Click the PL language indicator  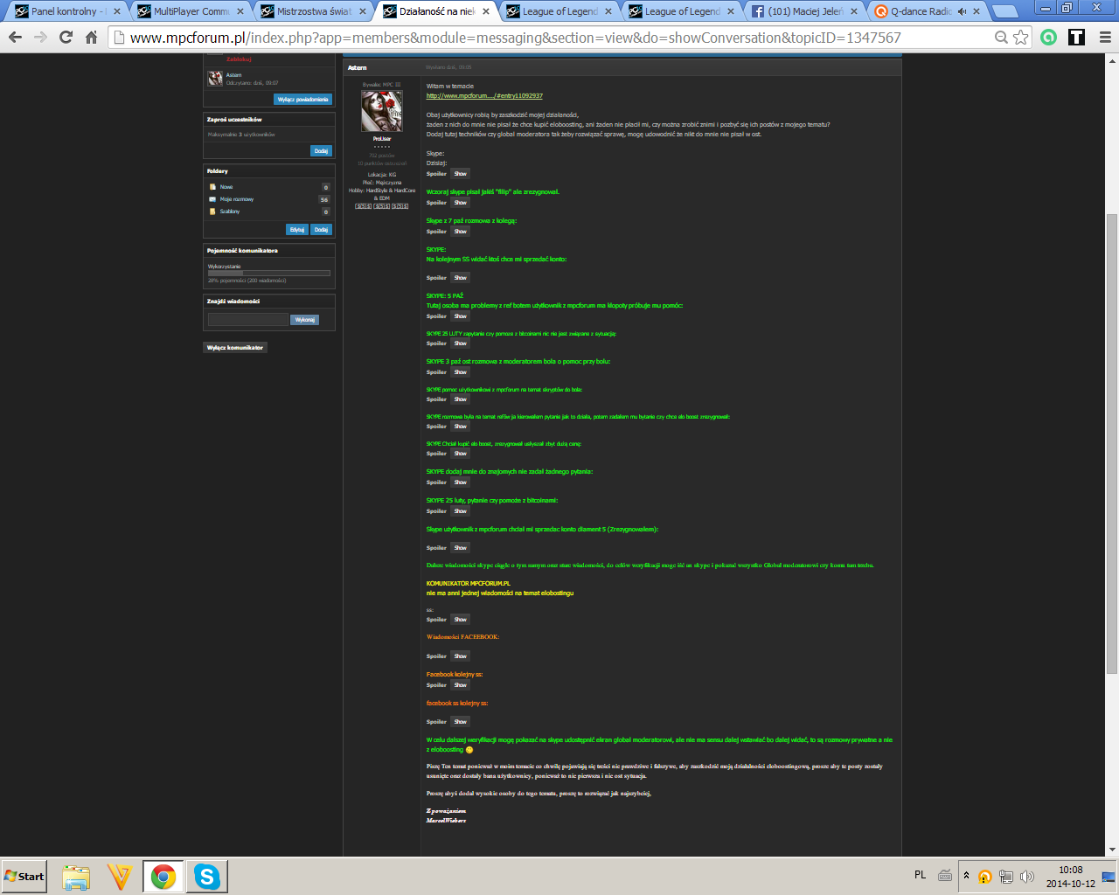(920, 875)
